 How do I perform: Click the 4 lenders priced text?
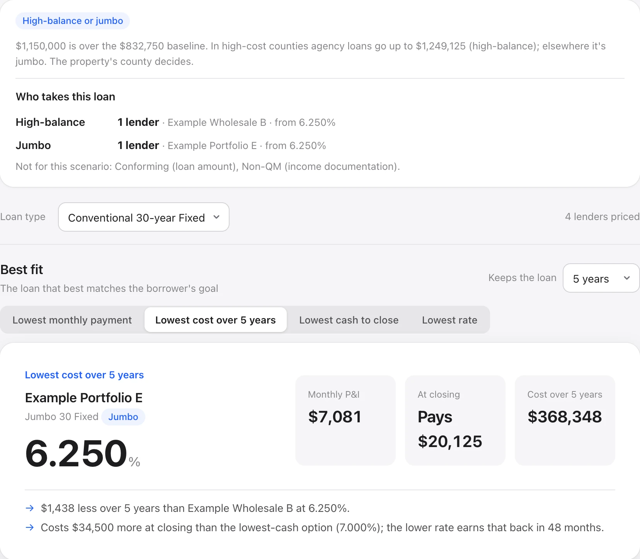602,217
